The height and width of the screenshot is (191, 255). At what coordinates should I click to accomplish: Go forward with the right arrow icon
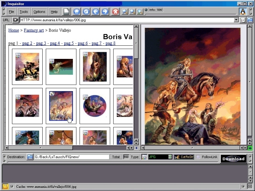[x=105, y=12]
